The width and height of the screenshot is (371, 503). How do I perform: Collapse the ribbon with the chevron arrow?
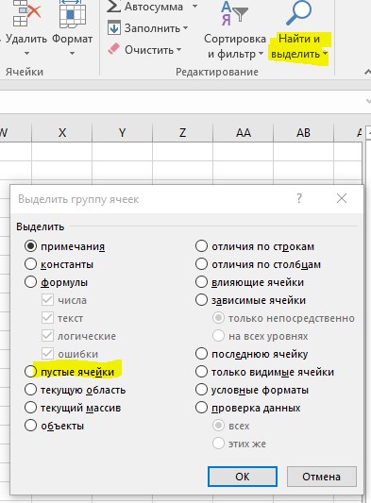pyautogui.click(x=367, y=73)
